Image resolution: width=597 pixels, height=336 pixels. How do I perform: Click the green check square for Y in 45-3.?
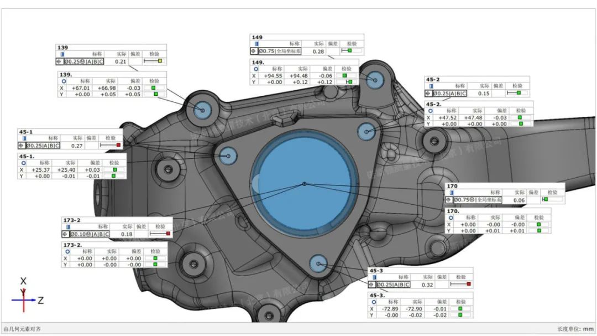(460, 315)
